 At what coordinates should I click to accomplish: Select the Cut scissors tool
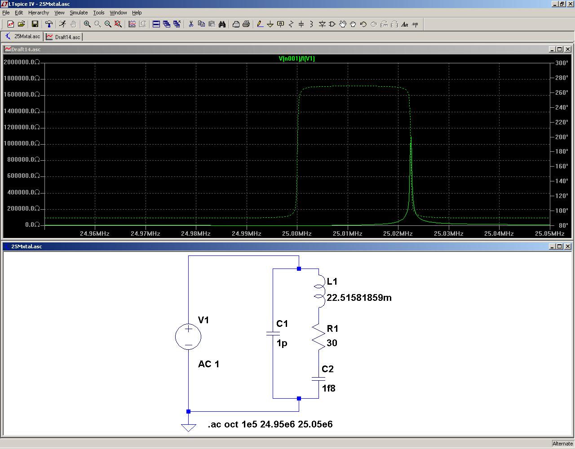click(x=191, y=24)
